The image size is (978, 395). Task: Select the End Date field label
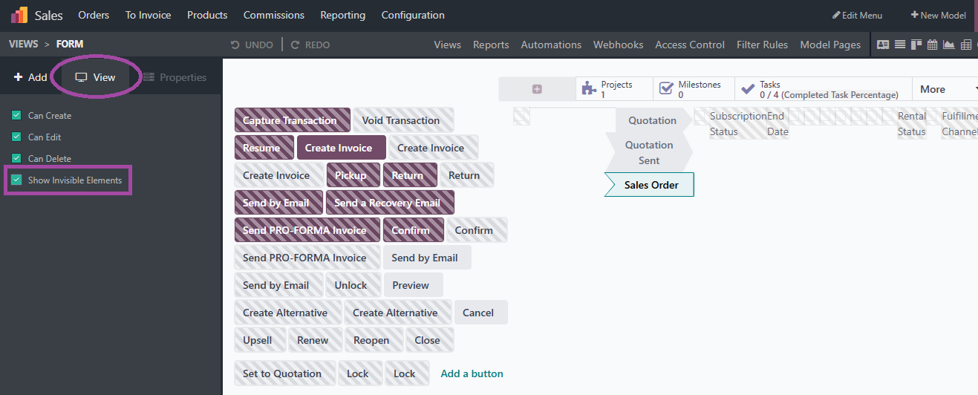(x=777, y=124)
